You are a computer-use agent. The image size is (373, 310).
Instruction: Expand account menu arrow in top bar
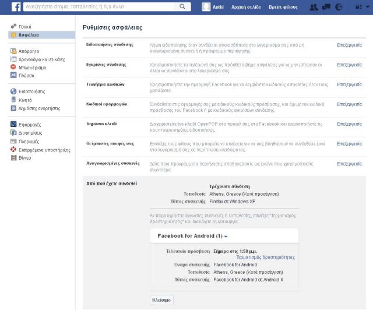pyautogui.click(x=368, y=7)
